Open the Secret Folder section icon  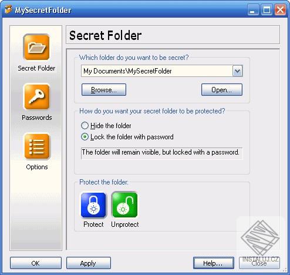[36, 47]
